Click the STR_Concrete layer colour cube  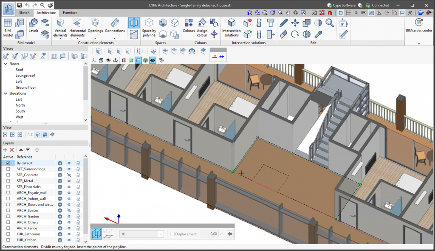pos(60,175)
